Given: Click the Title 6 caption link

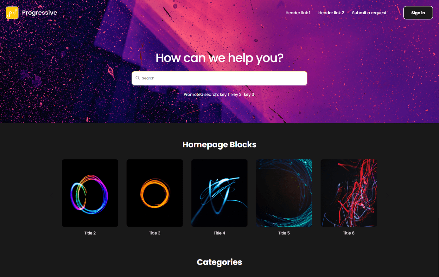Looking at the screenshot, I should (x=349, y=233).
